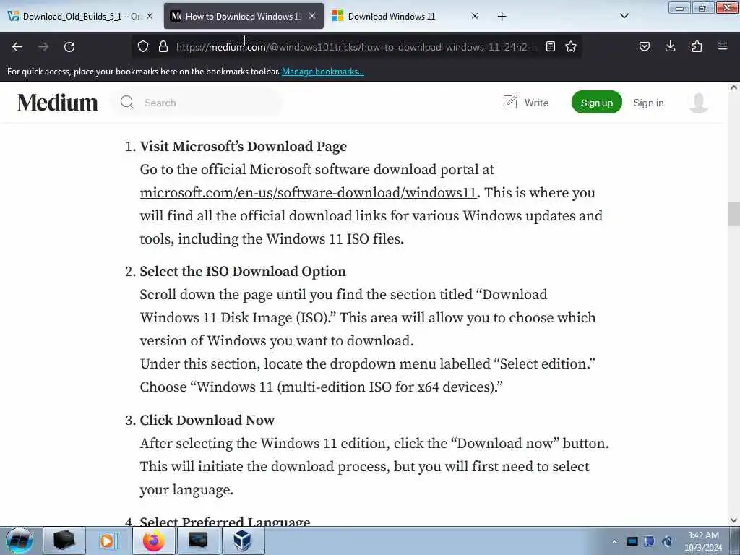Open a new tab with plus button
The image size is (740, 555).
502,17
